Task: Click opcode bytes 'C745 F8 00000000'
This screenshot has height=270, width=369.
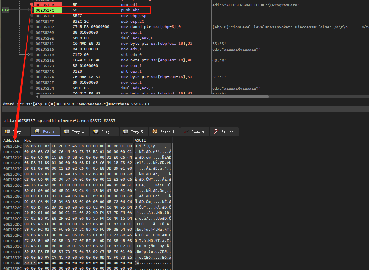Action: (x=91, y=27)
